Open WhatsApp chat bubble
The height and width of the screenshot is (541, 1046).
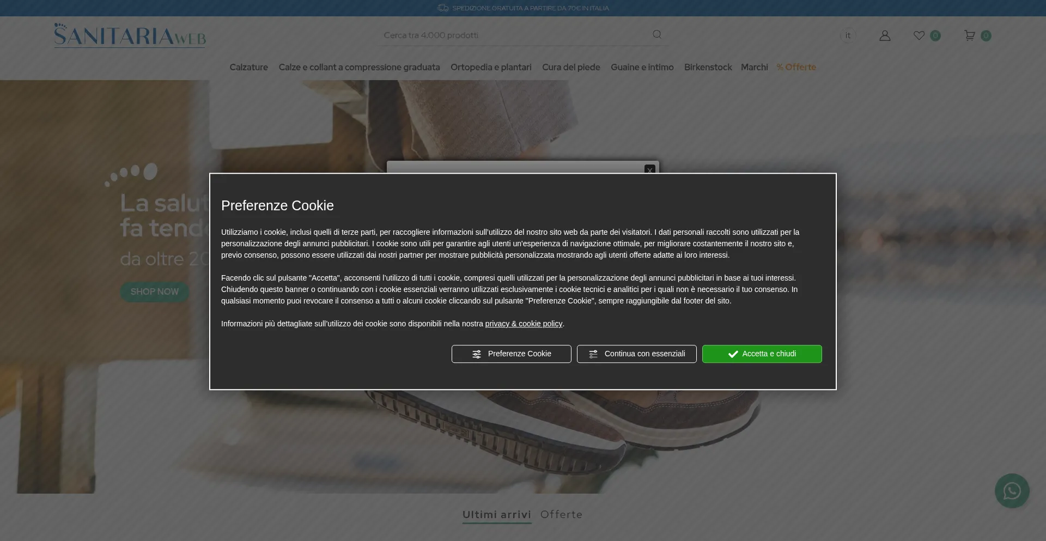coord(1012,491)
